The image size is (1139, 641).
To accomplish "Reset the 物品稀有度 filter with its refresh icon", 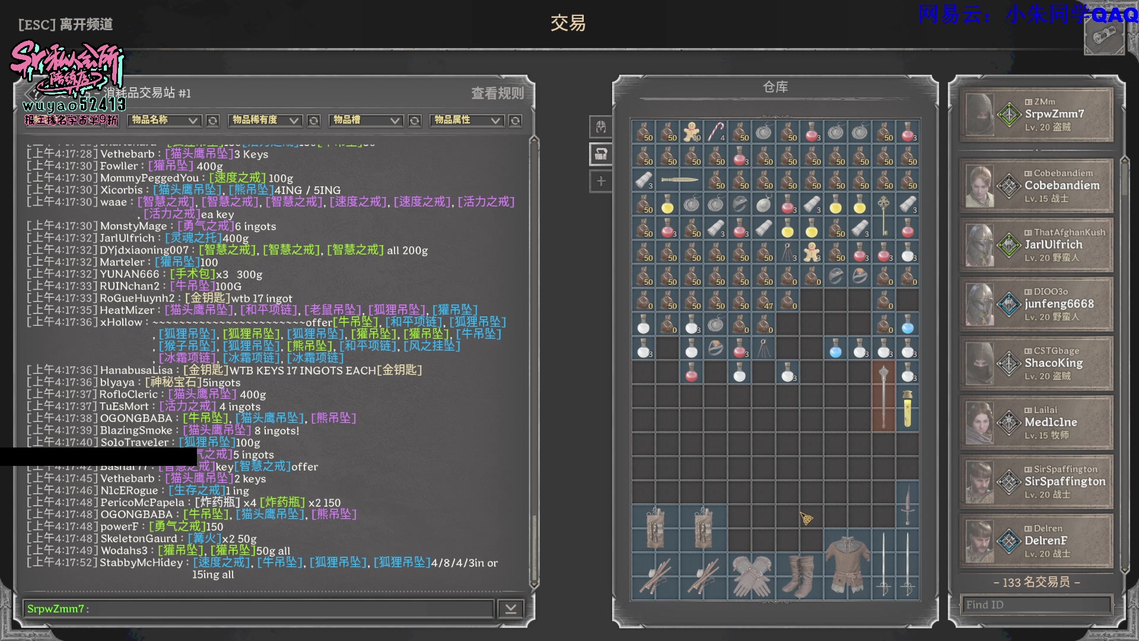I will (314, 120).
